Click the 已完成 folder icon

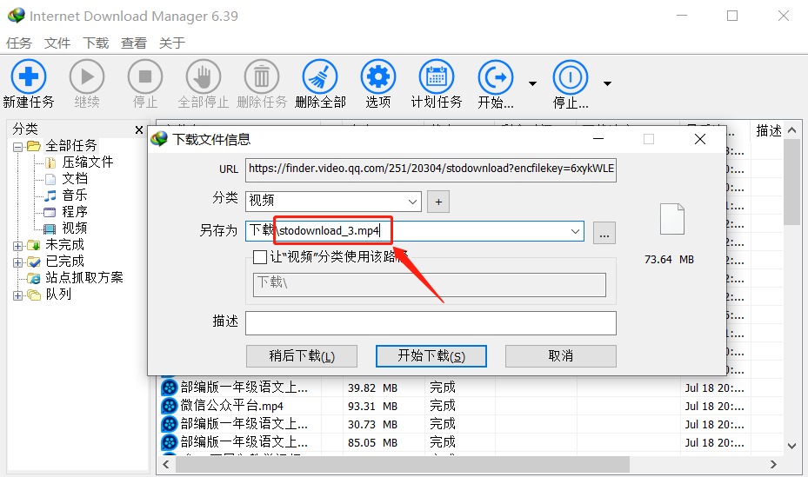(34, 262)
